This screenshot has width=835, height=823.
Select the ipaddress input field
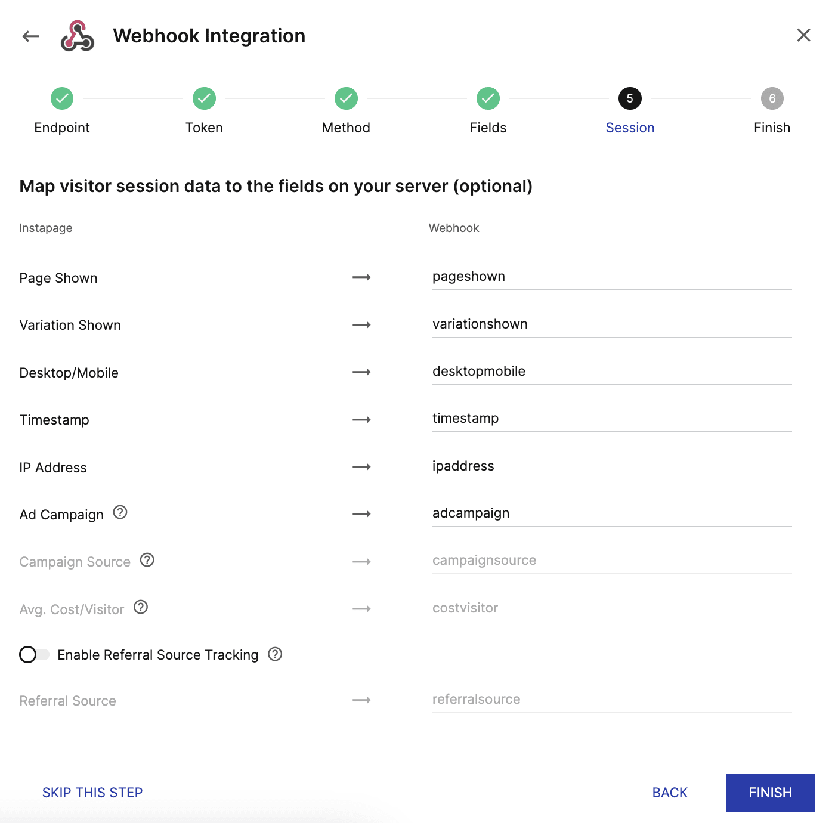(611, 466)
